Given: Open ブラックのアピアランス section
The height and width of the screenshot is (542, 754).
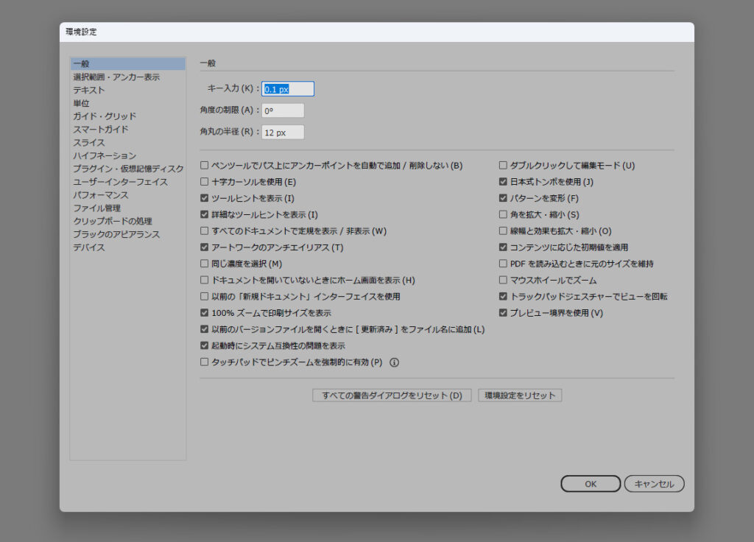Looking at the screenshot, I should point(116,234).
